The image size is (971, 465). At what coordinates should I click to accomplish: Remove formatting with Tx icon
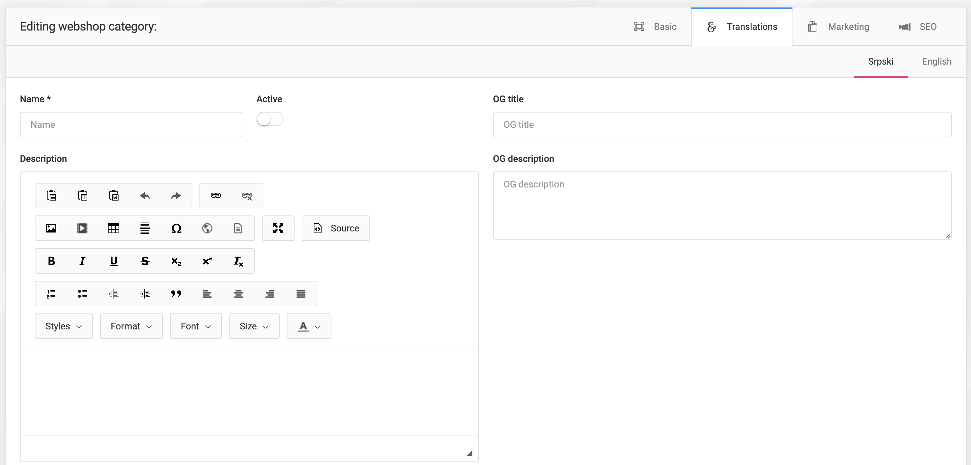coord(238,261)
